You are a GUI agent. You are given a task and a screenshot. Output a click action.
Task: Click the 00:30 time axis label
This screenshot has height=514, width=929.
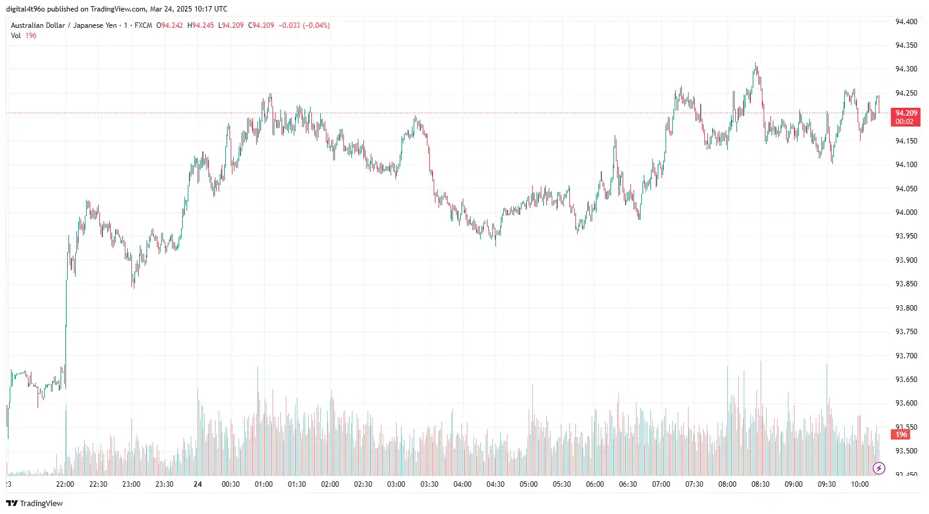(231, 484)
